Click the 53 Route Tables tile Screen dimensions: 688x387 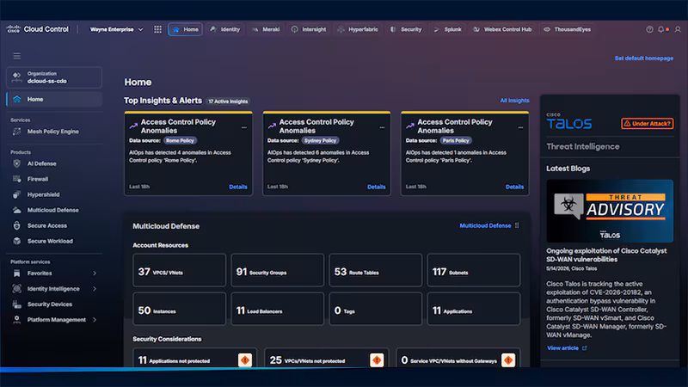pyautogui.click(x=376, y=270)
